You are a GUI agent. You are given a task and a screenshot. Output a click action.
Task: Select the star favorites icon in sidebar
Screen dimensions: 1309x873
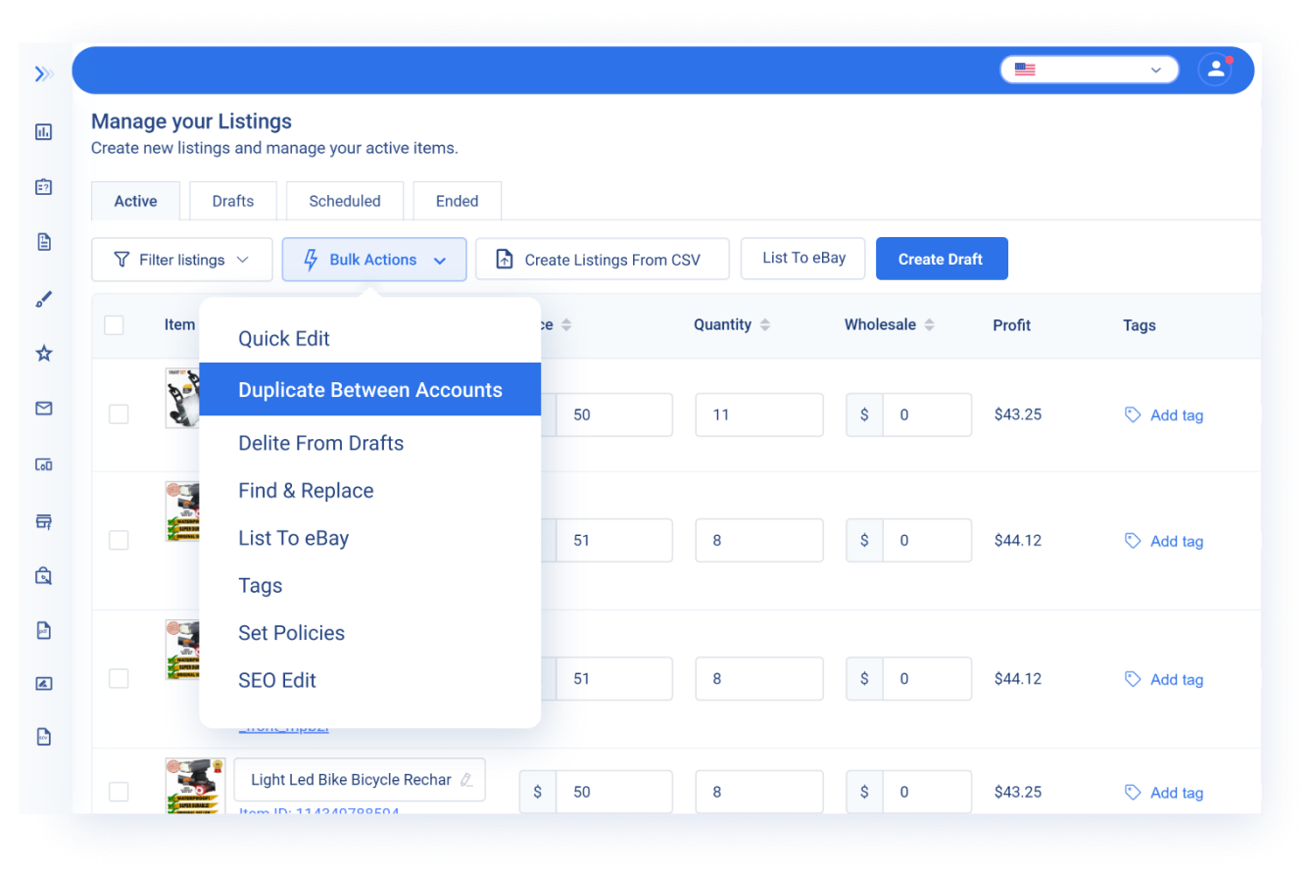point(43,354)
